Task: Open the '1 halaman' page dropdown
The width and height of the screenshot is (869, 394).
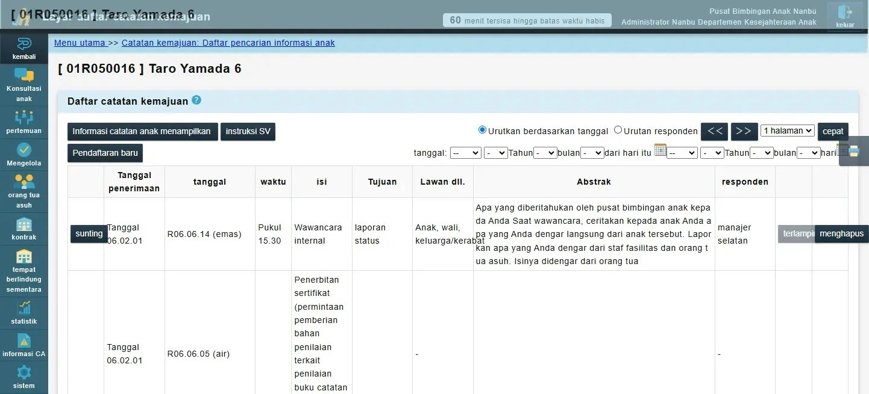Action: [x=787, y=130]
